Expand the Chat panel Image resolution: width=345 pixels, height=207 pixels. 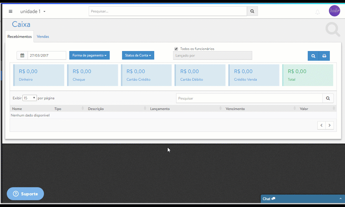302,199
